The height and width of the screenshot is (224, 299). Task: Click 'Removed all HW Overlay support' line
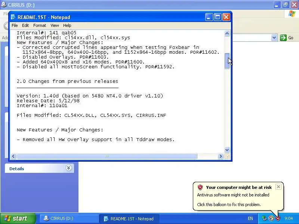(x=96, y=139)
